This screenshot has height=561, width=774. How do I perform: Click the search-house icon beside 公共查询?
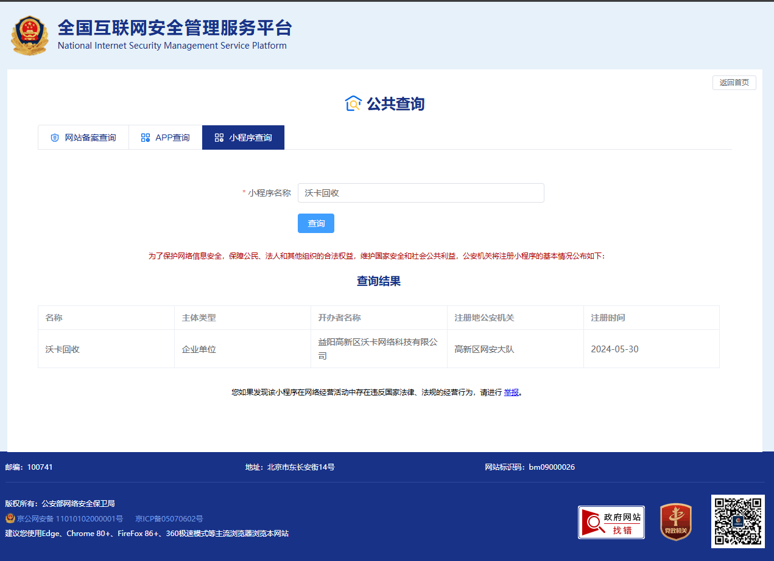(x=353, y=103)
